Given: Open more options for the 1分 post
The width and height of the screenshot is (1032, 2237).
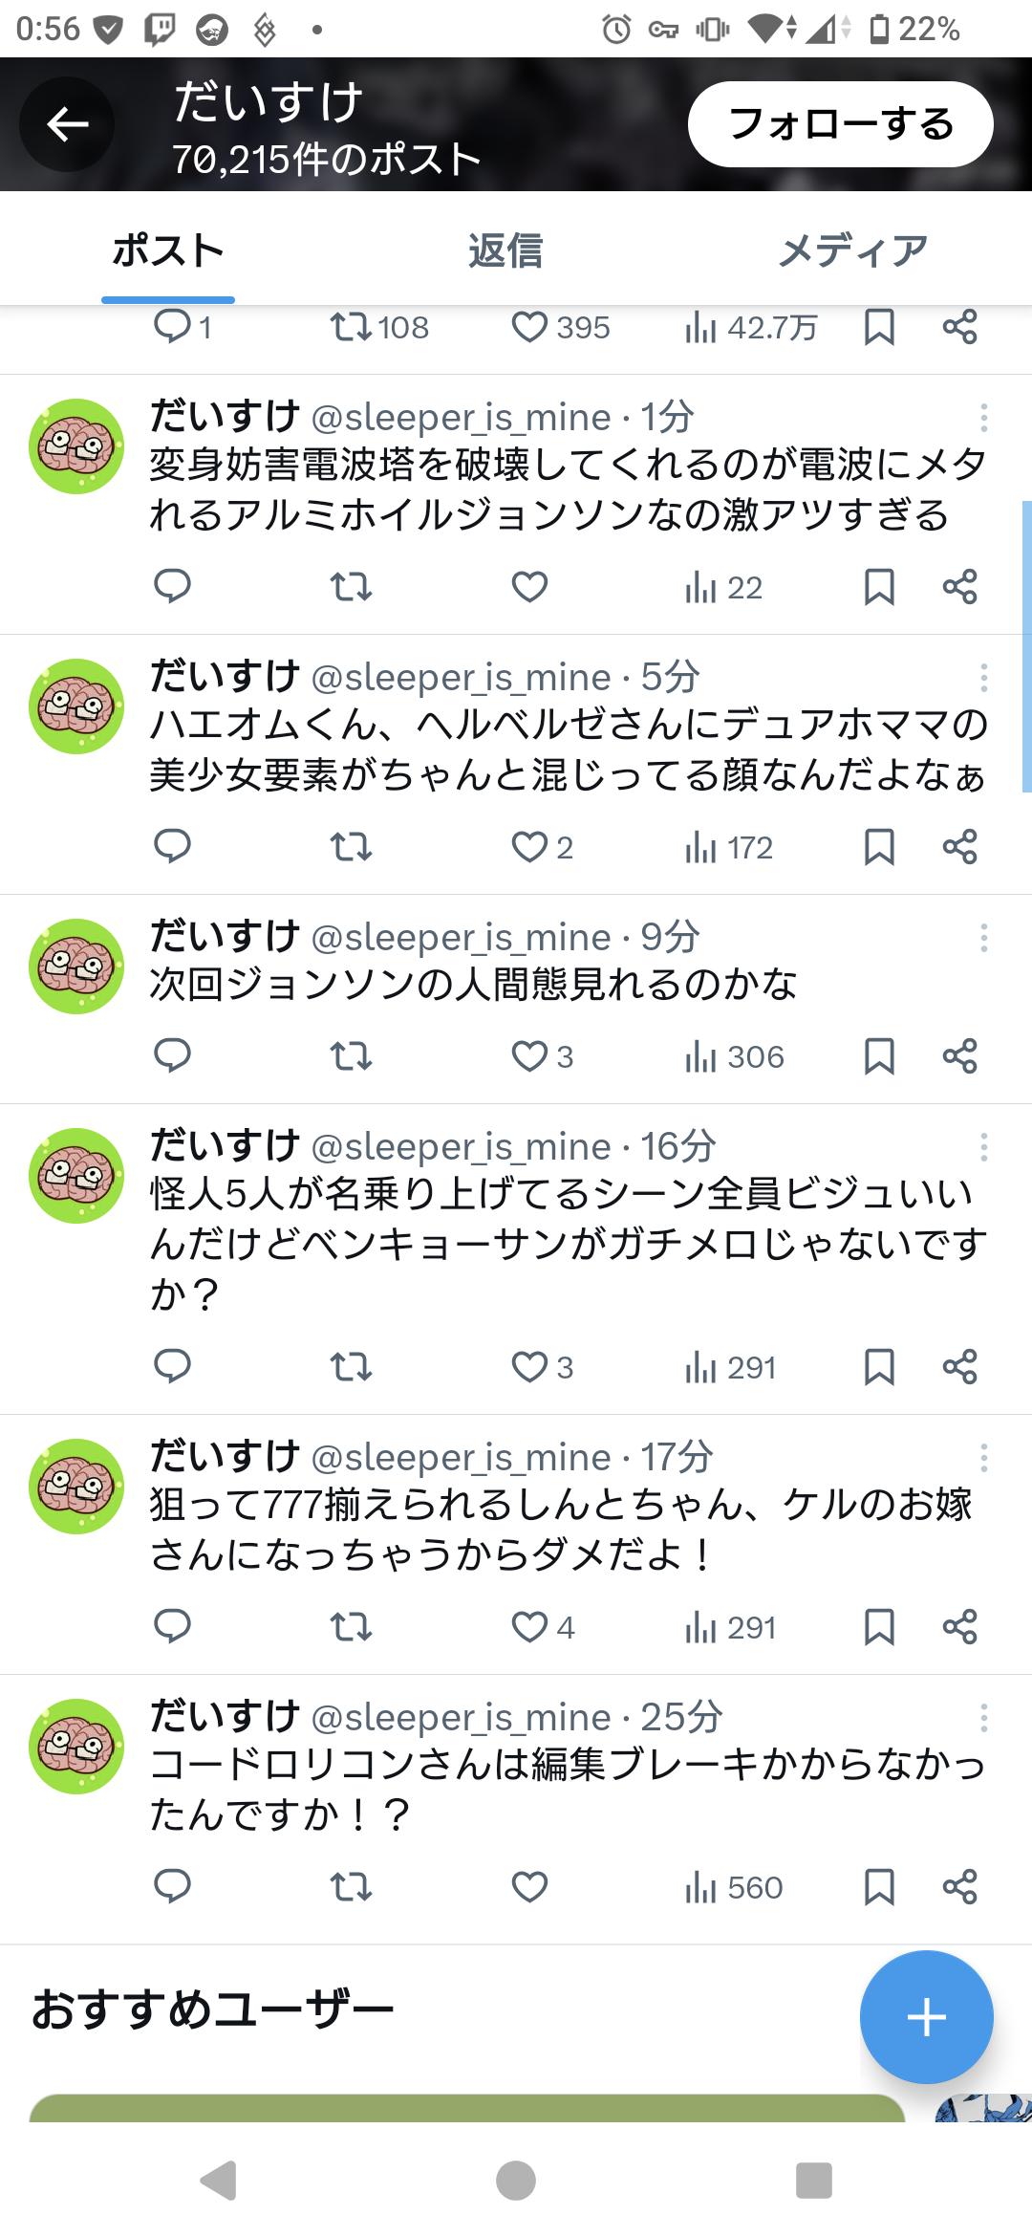Looking at the screenshot, I should (x=983, y=418).
